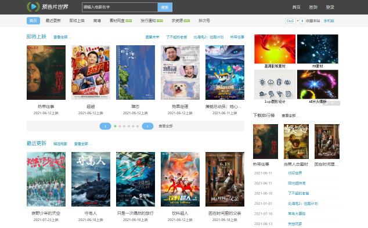Click 比得兔2:逃跑计划 in the ranking list

click(x=303, y=204)
